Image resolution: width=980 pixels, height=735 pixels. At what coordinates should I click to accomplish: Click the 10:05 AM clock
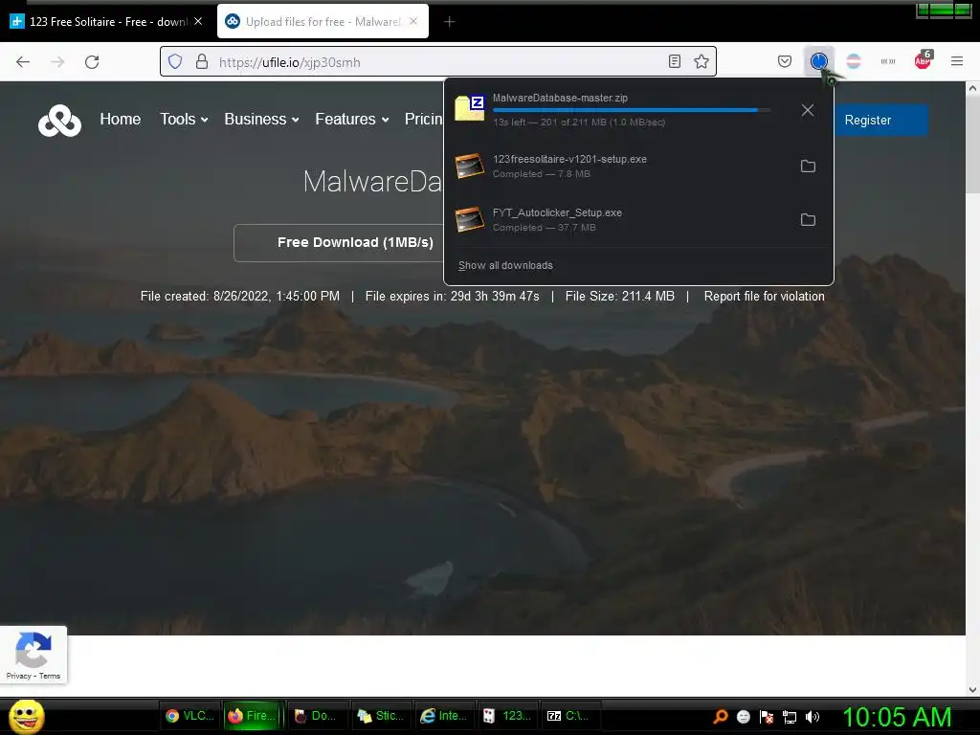coord(897,717)
